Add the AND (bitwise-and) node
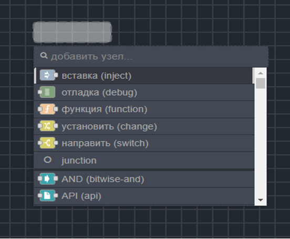The width and height of the screenshot is (290, 239). pos(144,179)
